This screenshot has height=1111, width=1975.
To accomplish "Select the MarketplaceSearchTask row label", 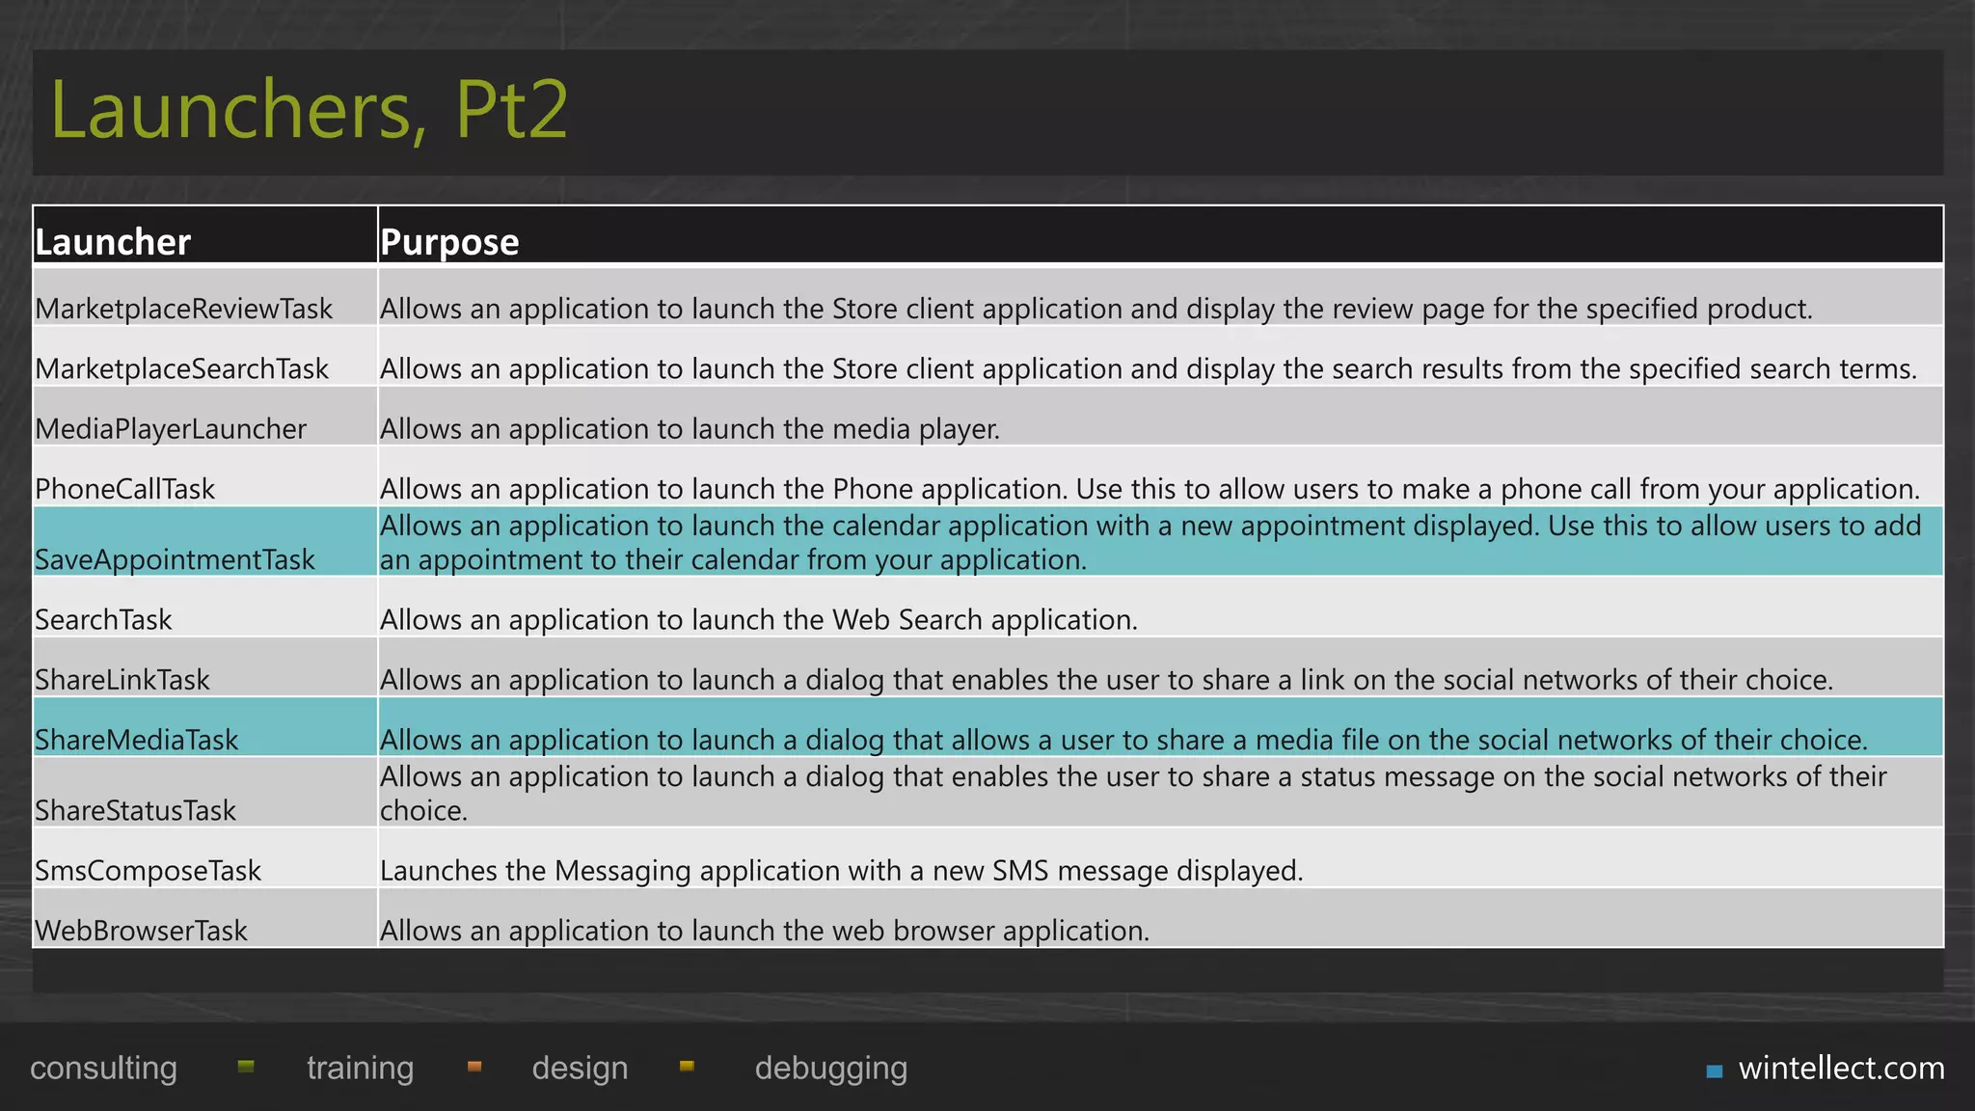I will (182, 368).
